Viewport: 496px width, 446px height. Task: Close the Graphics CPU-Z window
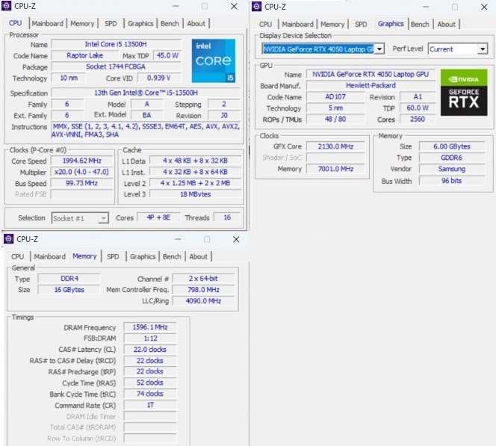(x=484, y=7)
